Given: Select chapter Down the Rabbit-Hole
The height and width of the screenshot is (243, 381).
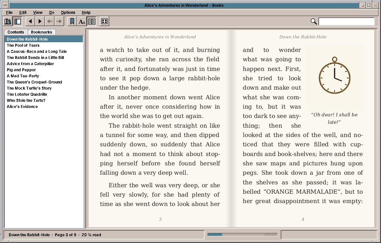Looking at the screenshot, I should click(x=44, y=39).
